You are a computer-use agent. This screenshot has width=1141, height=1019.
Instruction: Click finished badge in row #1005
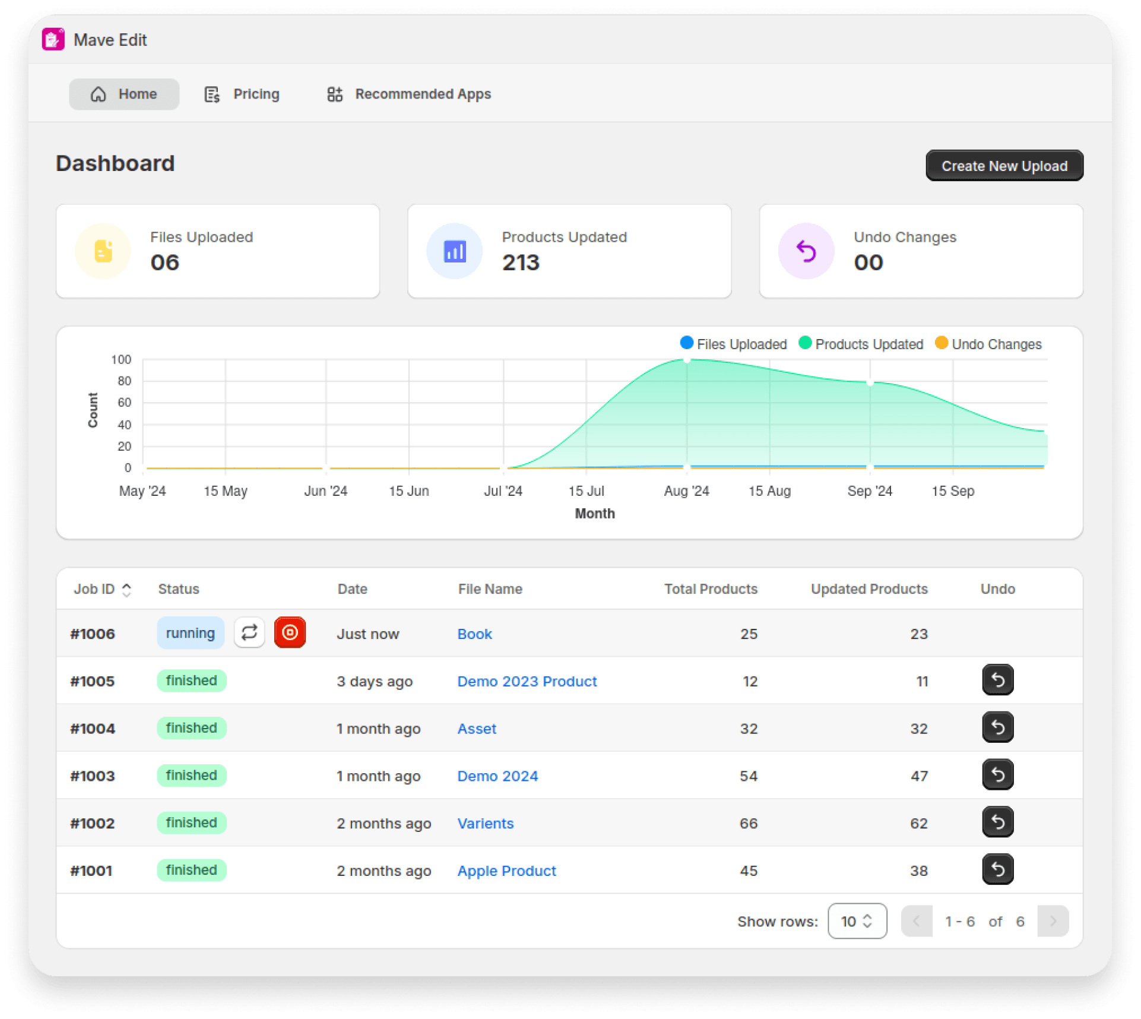[x=191, y=681]
